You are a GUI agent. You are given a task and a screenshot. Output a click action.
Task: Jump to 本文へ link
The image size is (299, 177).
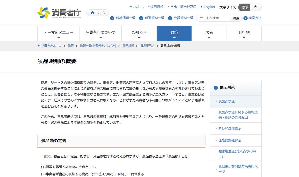(x=138, y=7)
